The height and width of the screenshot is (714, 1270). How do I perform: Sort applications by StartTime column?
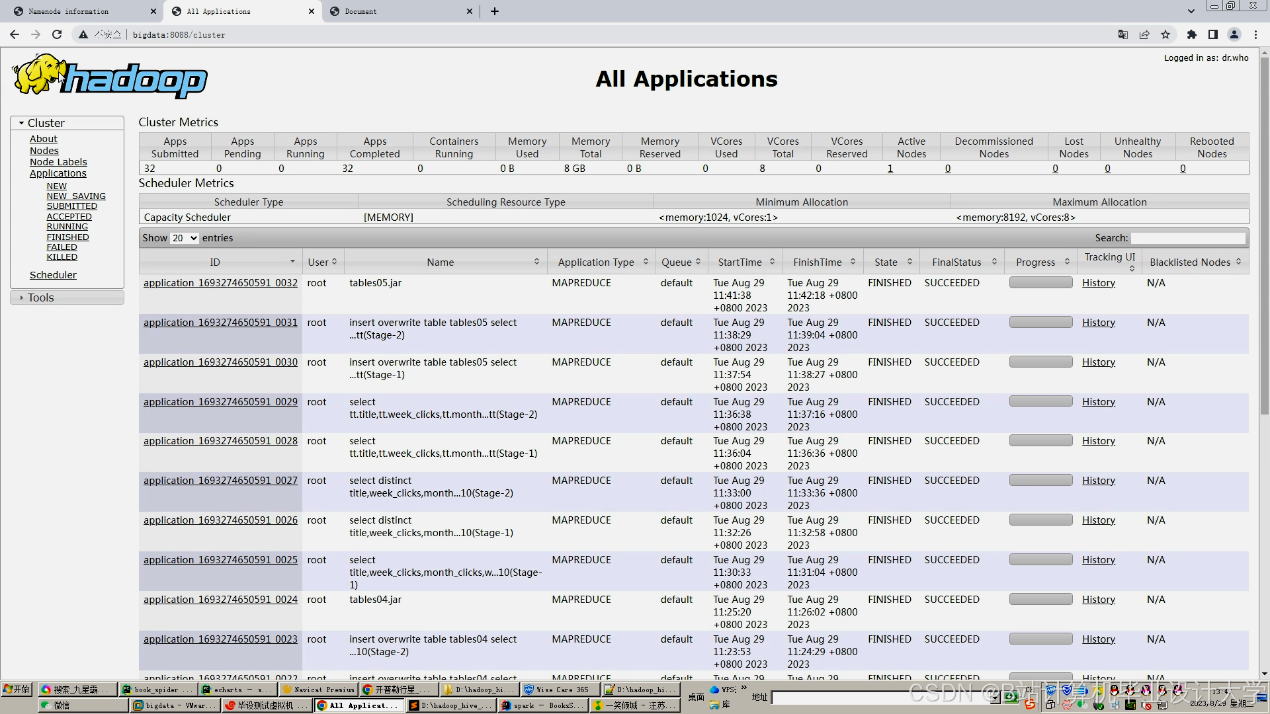click(x=740, y=262)
